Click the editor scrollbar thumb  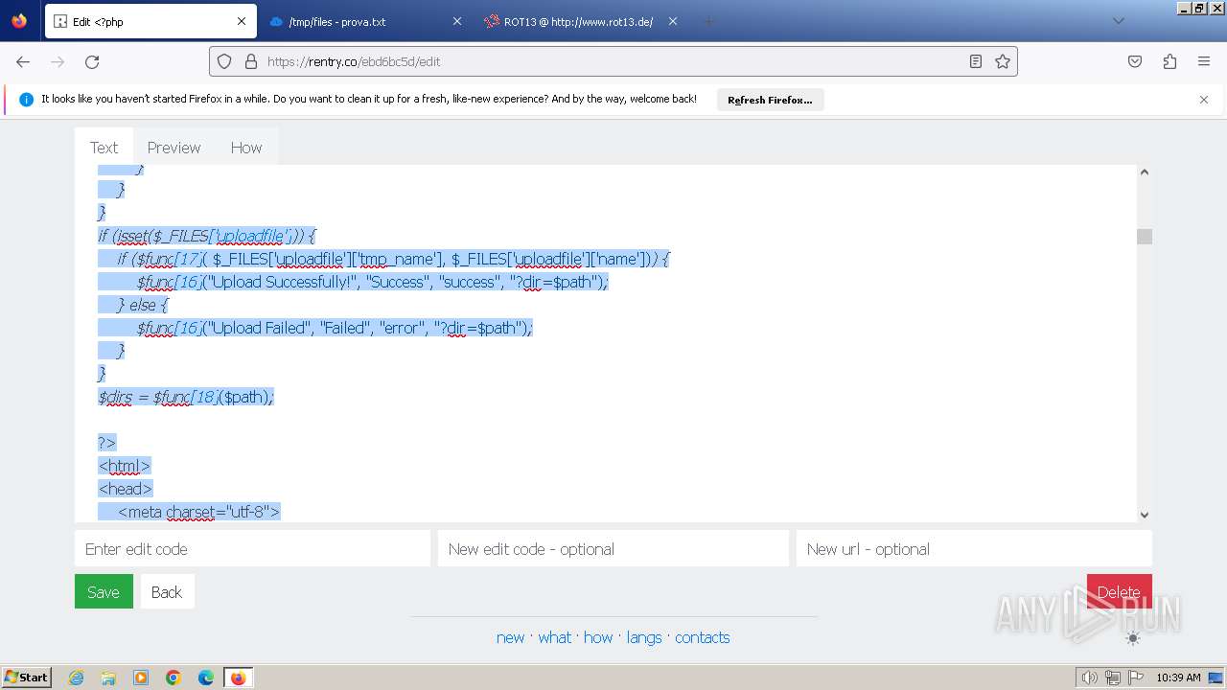coord(1144,237)
